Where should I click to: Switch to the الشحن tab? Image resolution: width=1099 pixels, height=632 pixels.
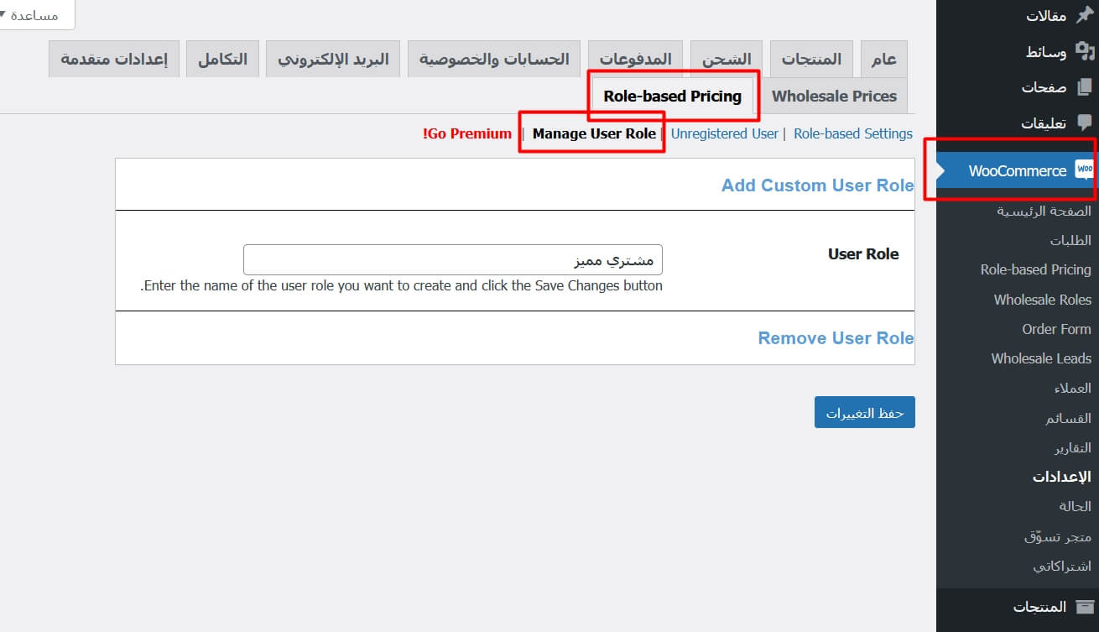point(727,59)
